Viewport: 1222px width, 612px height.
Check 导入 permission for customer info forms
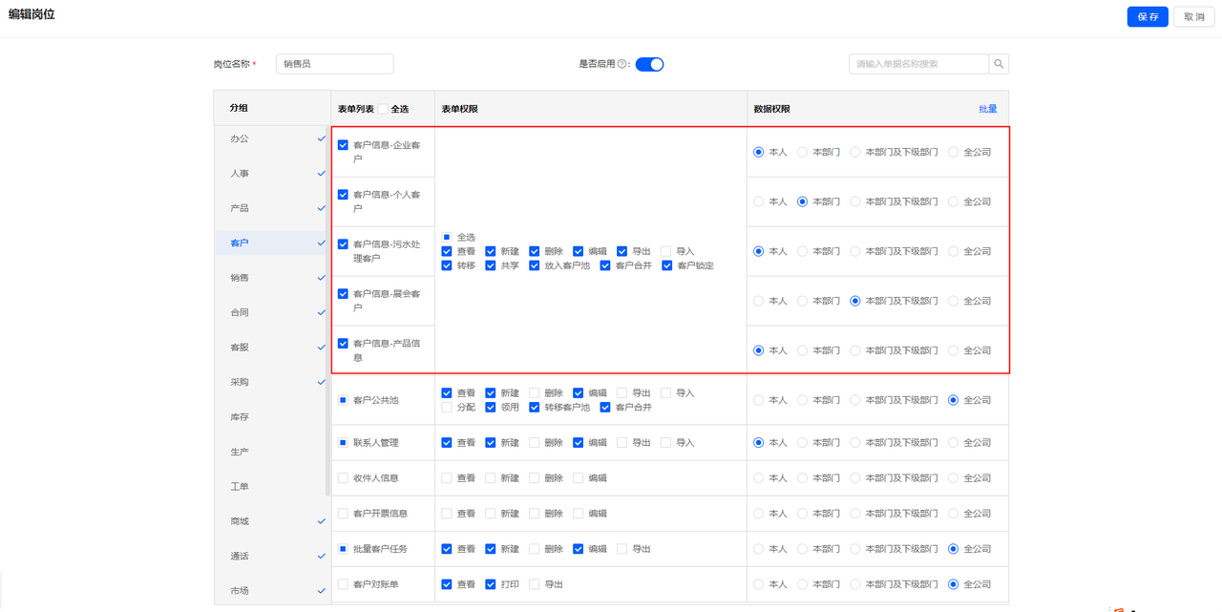pos(665,251)
